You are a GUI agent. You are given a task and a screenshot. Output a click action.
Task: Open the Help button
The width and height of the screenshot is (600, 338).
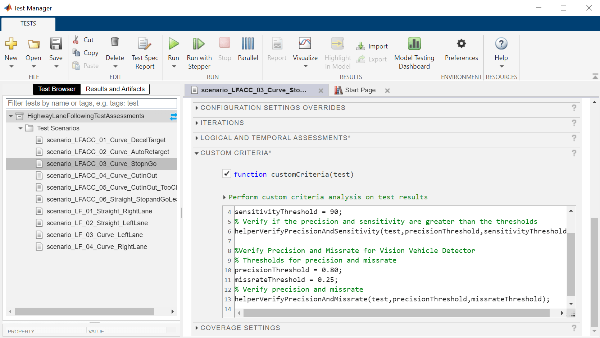point(501,44)
